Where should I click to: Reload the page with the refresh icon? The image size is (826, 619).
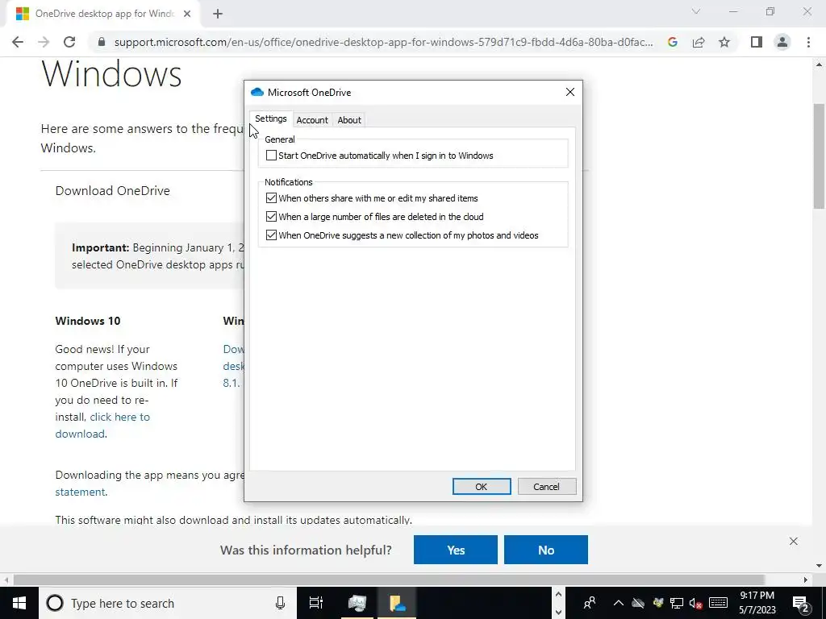69,42
